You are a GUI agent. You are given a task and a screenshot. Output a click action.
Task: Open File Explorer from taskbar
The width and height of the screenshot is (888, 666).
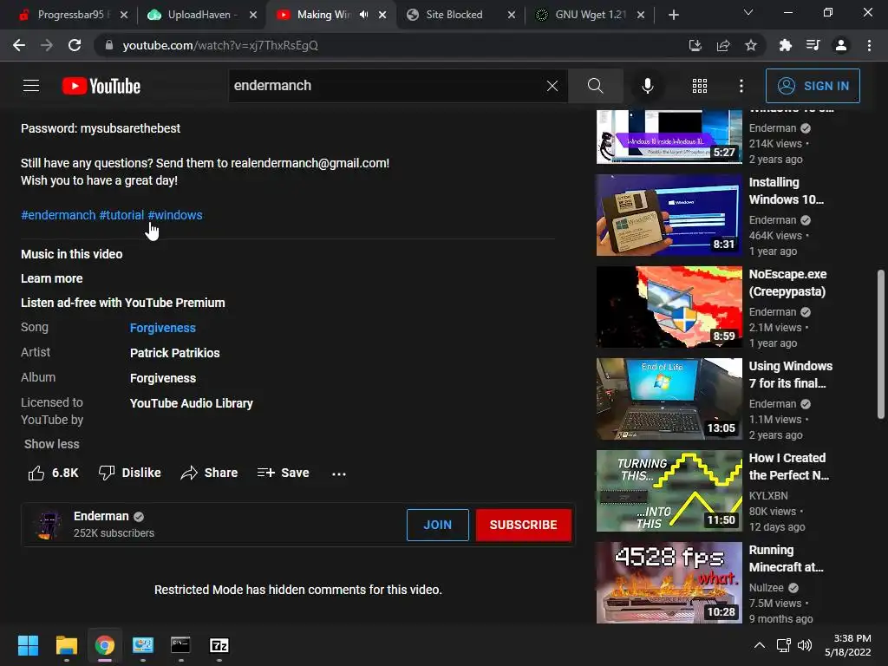click(66, 645)
